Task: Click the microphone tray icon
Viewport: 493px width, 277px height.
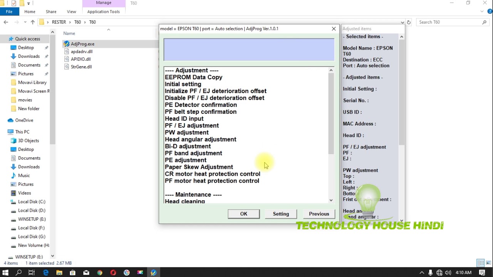Action: [431, 272]
